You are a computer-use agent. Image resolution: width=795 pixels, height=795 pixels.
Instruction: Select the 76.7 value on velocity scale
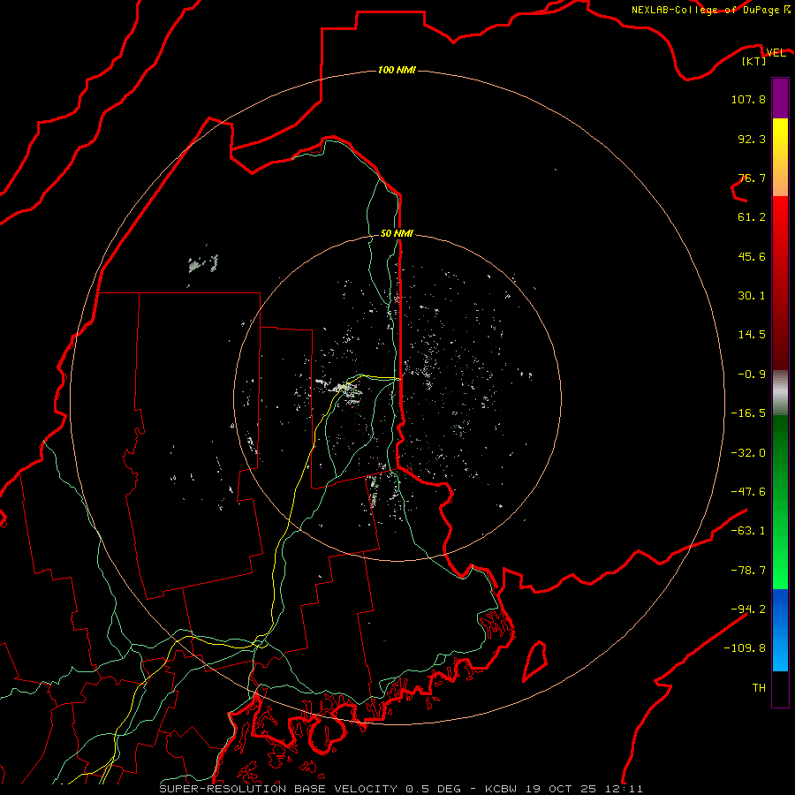point(752,178)
